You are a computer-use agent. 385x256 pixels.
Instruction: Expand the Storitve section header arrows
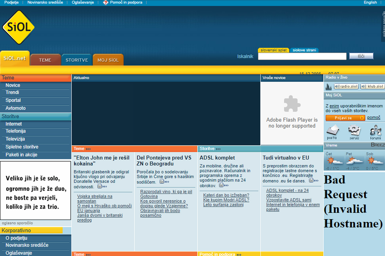coord(218,149)
